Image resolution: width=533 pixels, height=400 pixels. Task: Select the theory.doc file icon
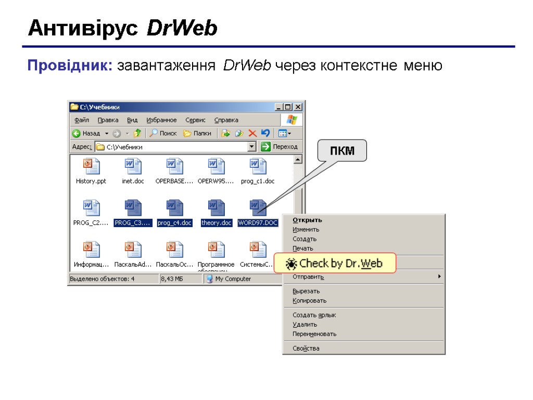pos(216,208)
